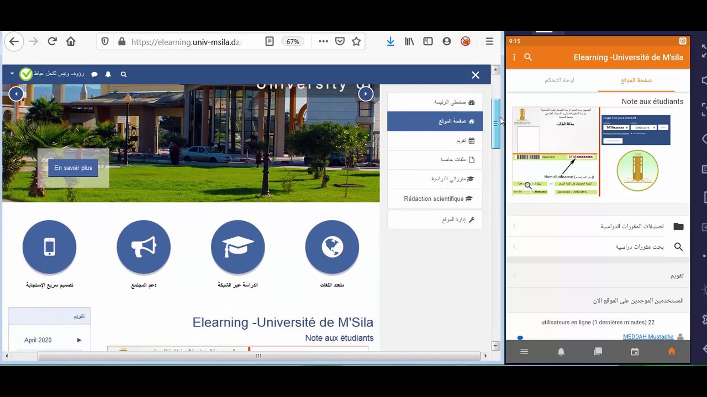The width and height of the screenshot is (707, 397).
Task: Open student card image in mobile app
Action: point(556,152)
